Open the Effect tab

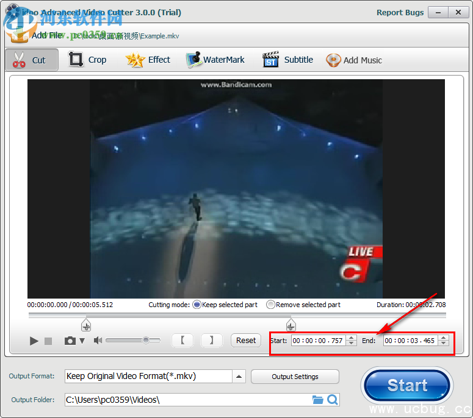tap(148, 60)
